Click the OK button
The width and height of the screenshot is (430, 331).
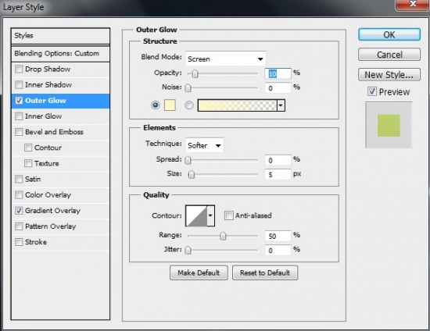coord(389,35)
